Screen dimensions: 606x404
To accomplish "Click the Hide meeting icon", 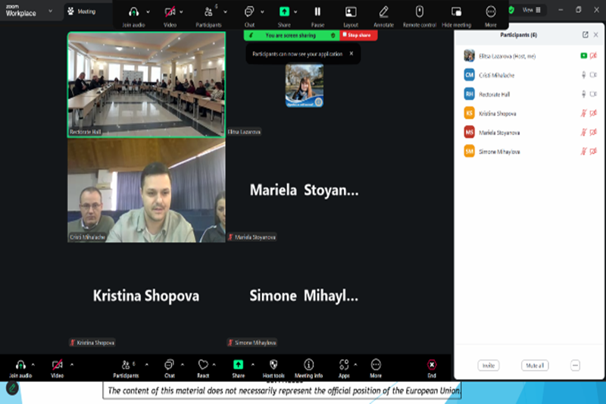I will click(x=456, y=14).
